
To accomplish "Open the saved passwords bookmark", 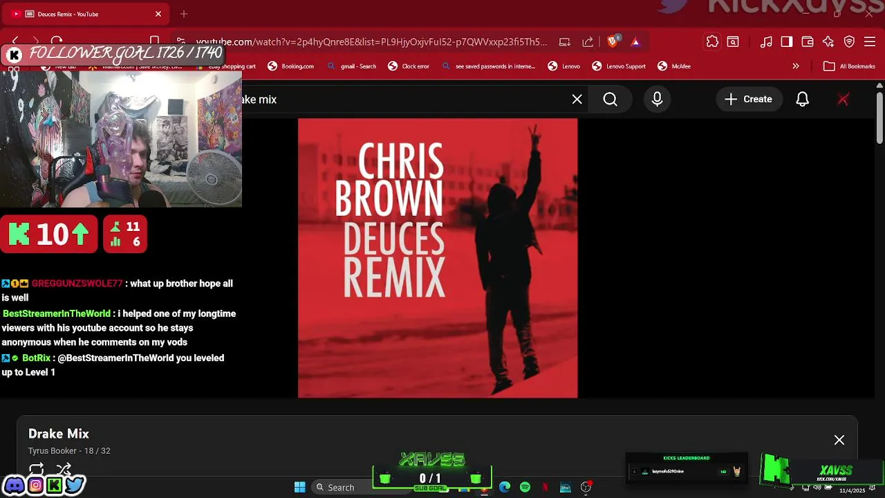I will pyautogui.click(x=488, y=66).
